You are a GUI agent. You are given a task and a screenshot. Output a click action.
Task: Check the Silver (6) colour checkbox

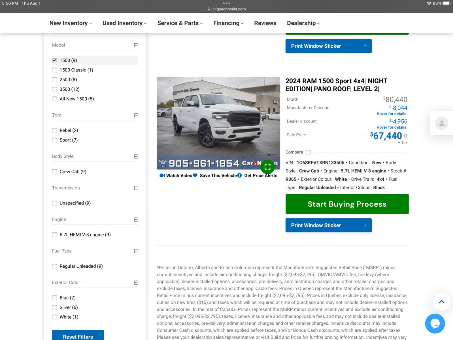pyautogui.click(x=55, y=307)
